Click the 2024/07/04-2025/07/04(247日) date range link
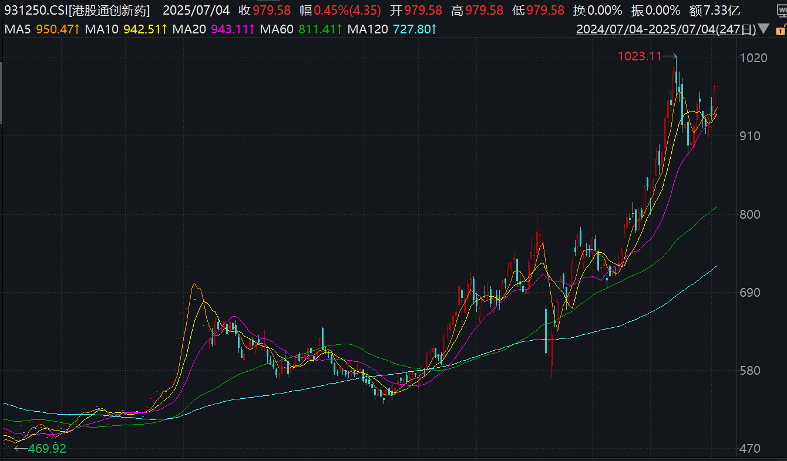 [x=666, y=29]
